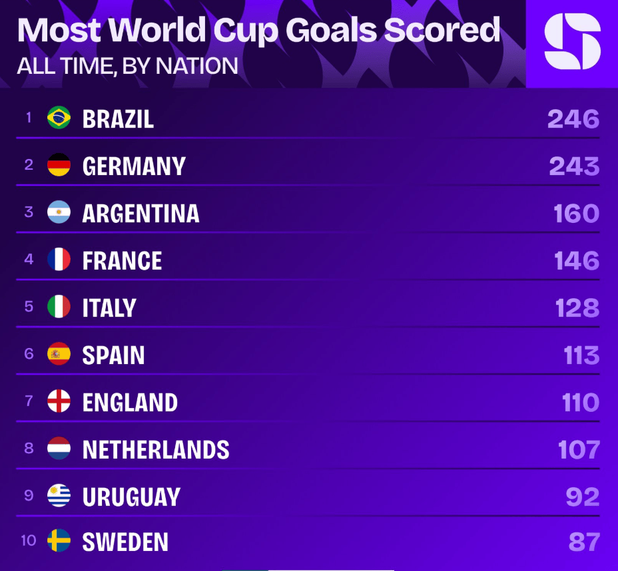
Task: Select the Uruguay flag icon
Action: pyautogui.click(x=59, y=495)
